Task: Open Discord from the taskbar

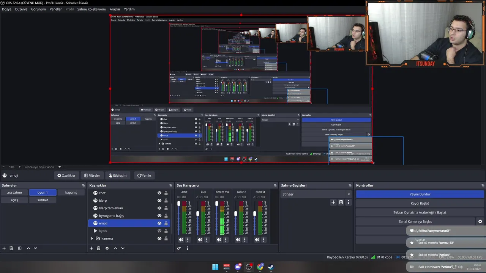Action: pyautogui.click(x=238, y=267)
